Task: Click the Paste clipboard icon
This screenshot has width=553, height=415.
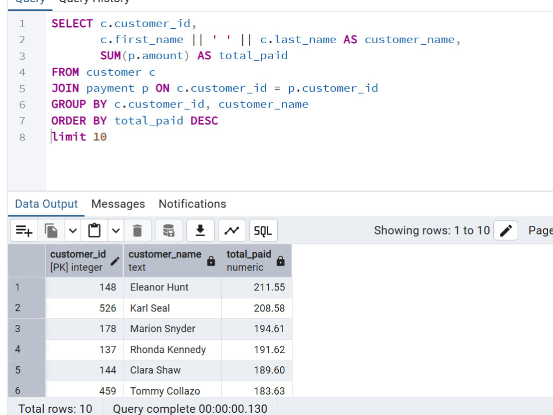Action: point(94,231)
